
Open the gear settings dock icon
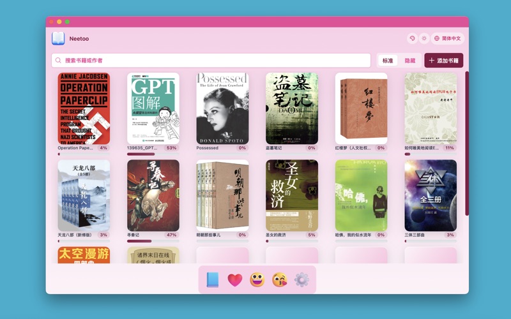point(301,280)
